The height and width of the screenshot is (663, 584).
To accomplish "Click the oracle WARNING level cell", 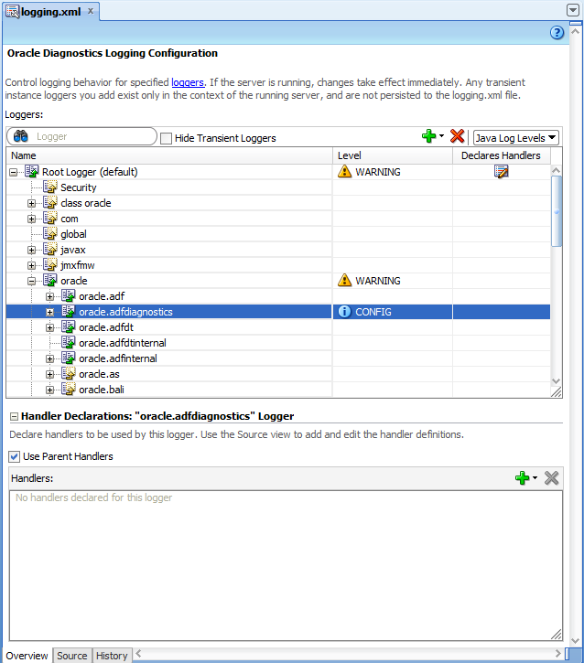I will click(393, 281).
